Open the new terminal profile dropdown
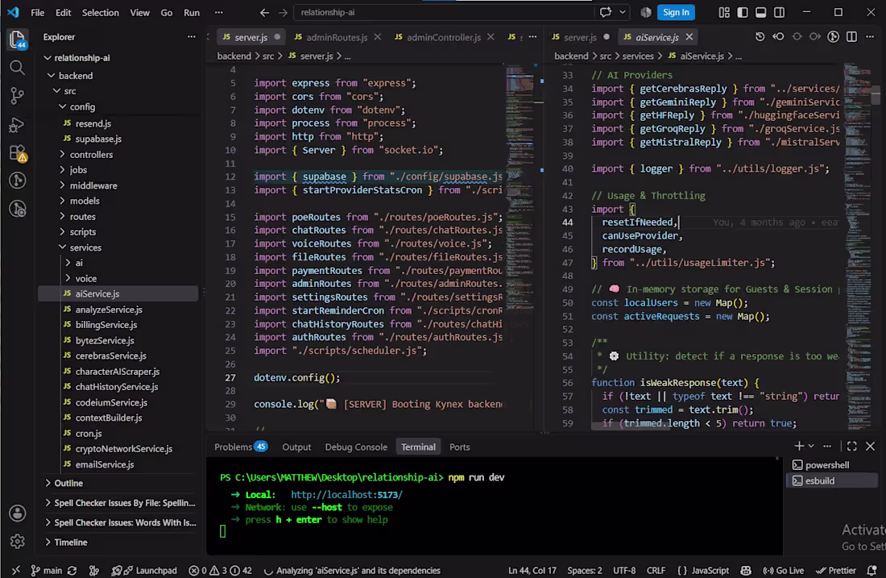The image size is (886, 578). click(811, 447)
